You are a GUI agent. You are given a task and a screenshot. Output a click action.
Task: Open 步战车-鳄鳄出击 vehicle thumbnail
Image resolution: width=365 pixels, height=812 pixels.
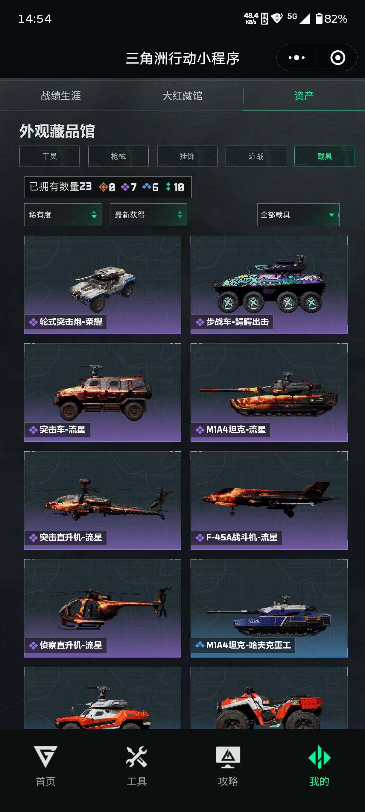269,285
